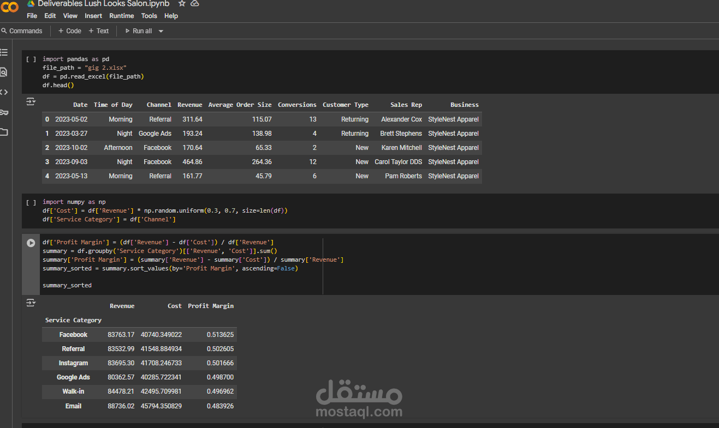Run the Profit Margin code cell
This screenshot has height=428, width=719.
pos(31,243)
